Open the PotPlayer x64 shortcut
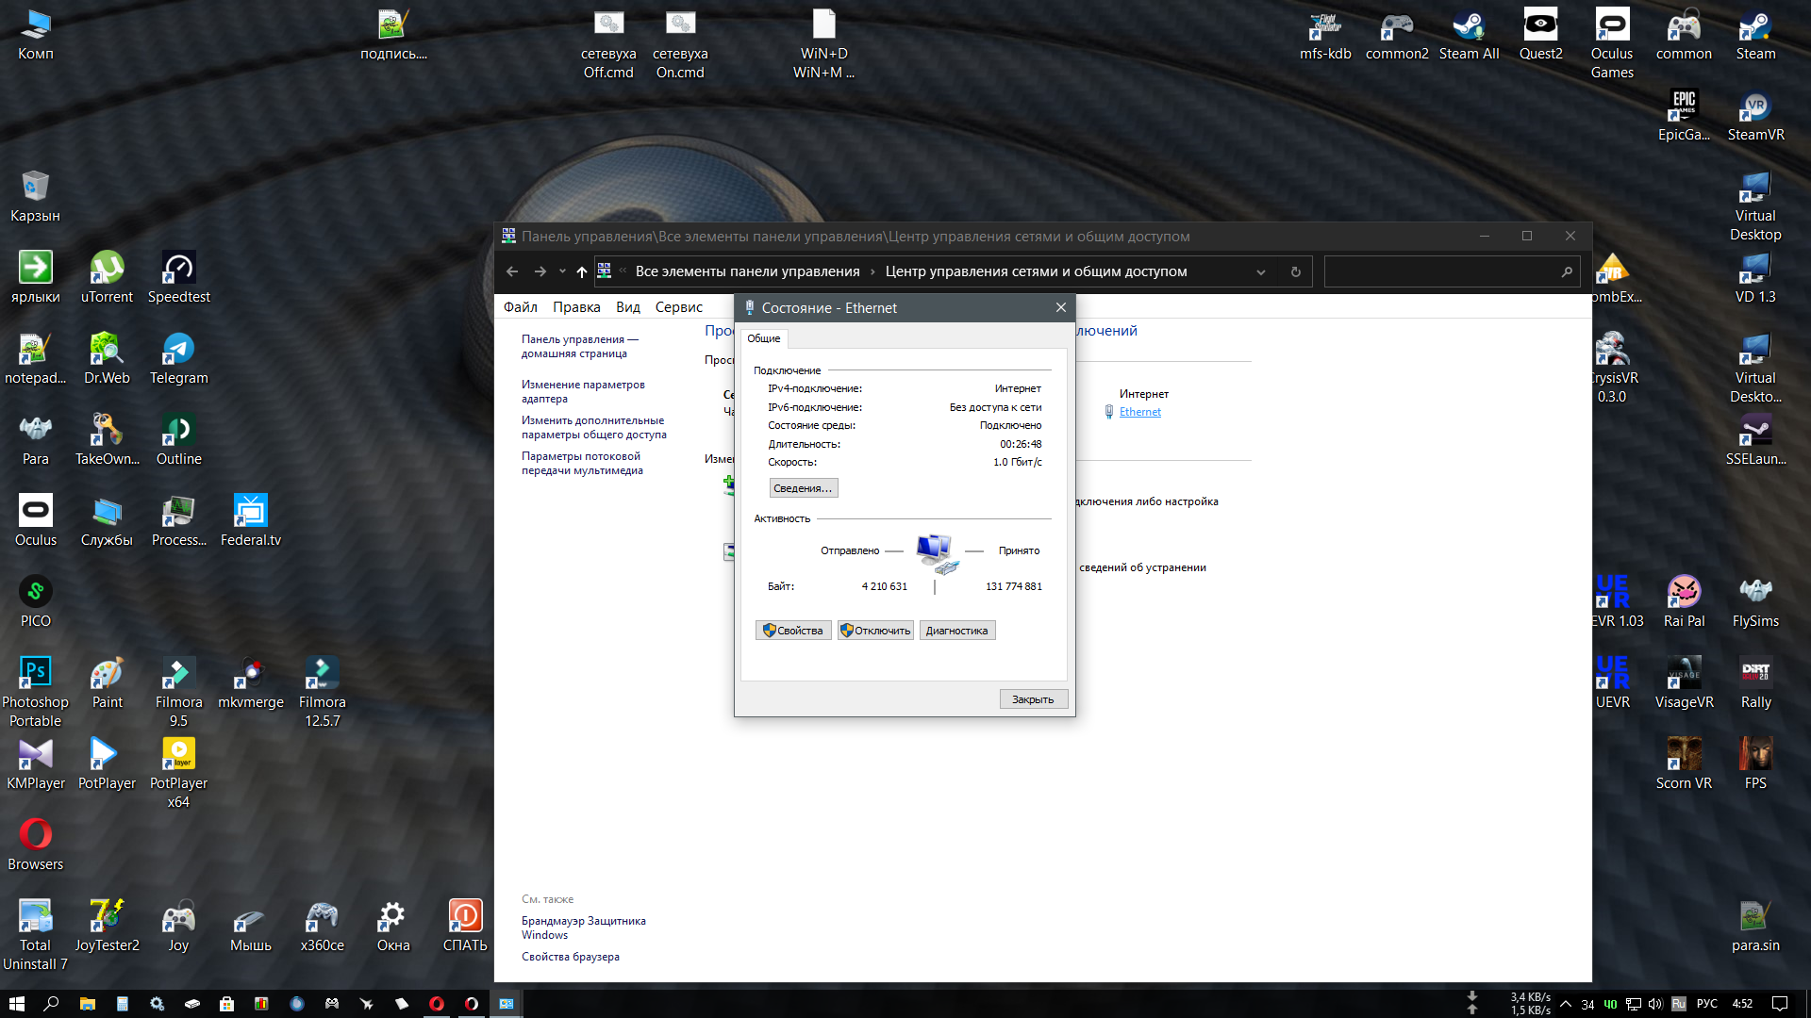Image resolution: width=1811 pixels, height=1018 pixels. 178,755
